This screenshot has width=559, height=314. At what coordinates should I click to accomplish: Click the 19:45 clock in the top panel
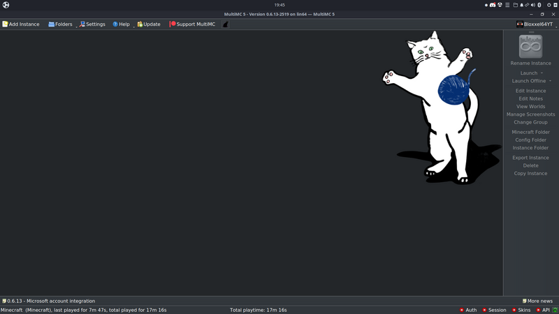(x=279, y=5)
